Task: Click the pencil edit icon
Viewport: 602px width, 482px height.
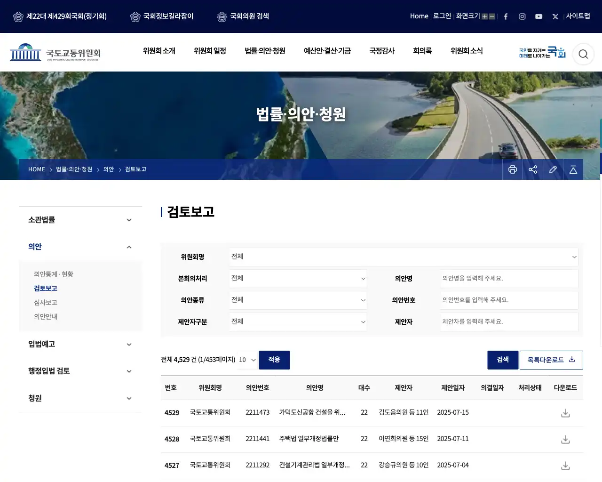Action: coord(553,169)
